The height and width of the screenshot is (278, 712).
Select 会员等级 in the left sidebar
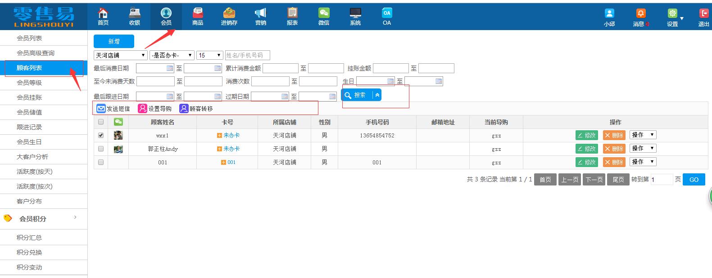tap(29, 83)
